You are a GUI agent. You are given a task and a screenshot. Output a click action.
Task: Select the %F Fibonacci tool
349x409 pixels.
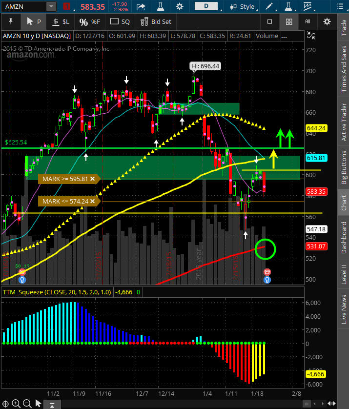click(90, 21)
